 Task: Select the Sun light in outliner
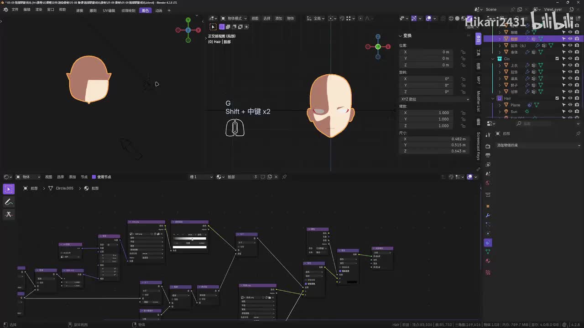click(x=514, y=112)
